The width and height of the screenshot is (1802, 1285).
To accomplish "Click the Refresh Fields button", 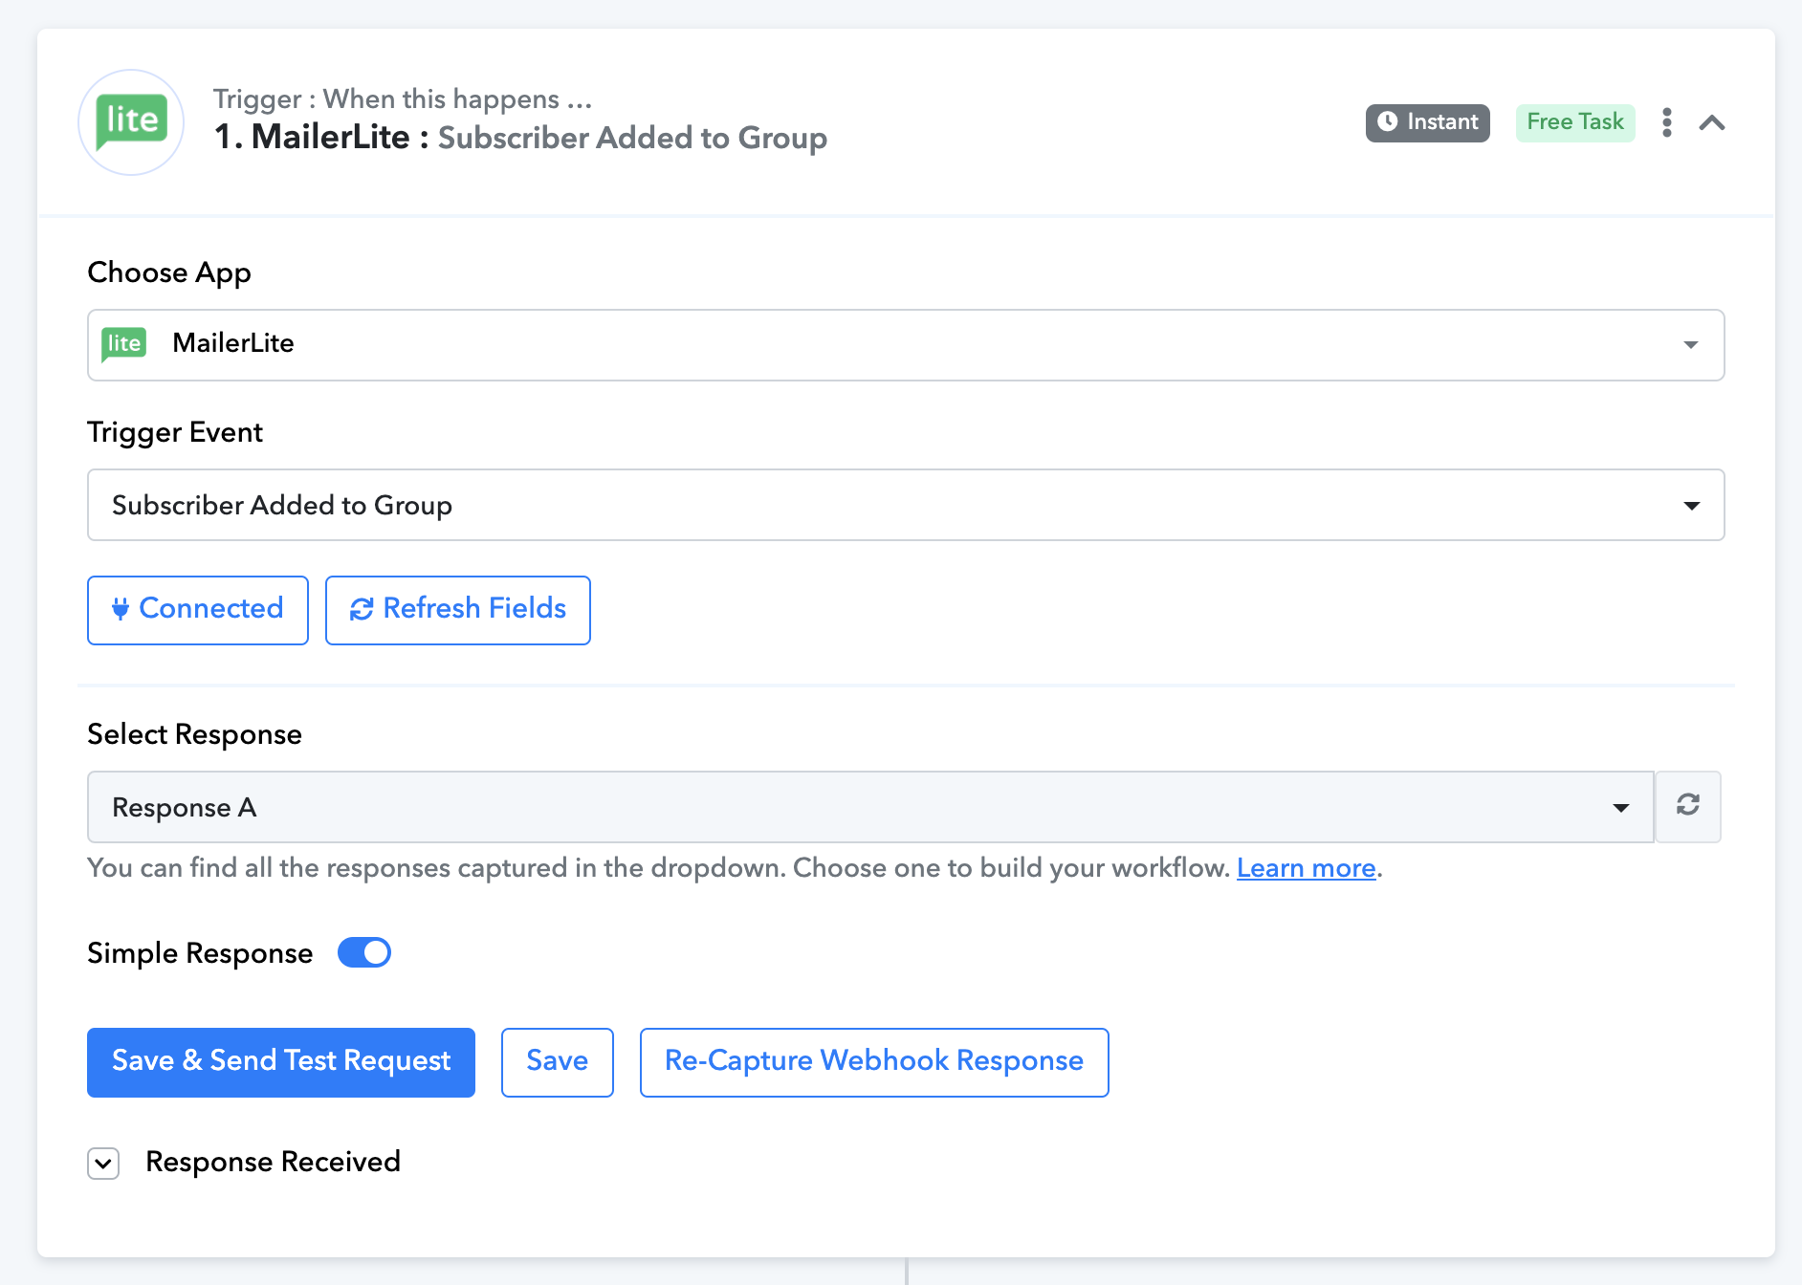I will click(x=458, y=610).
